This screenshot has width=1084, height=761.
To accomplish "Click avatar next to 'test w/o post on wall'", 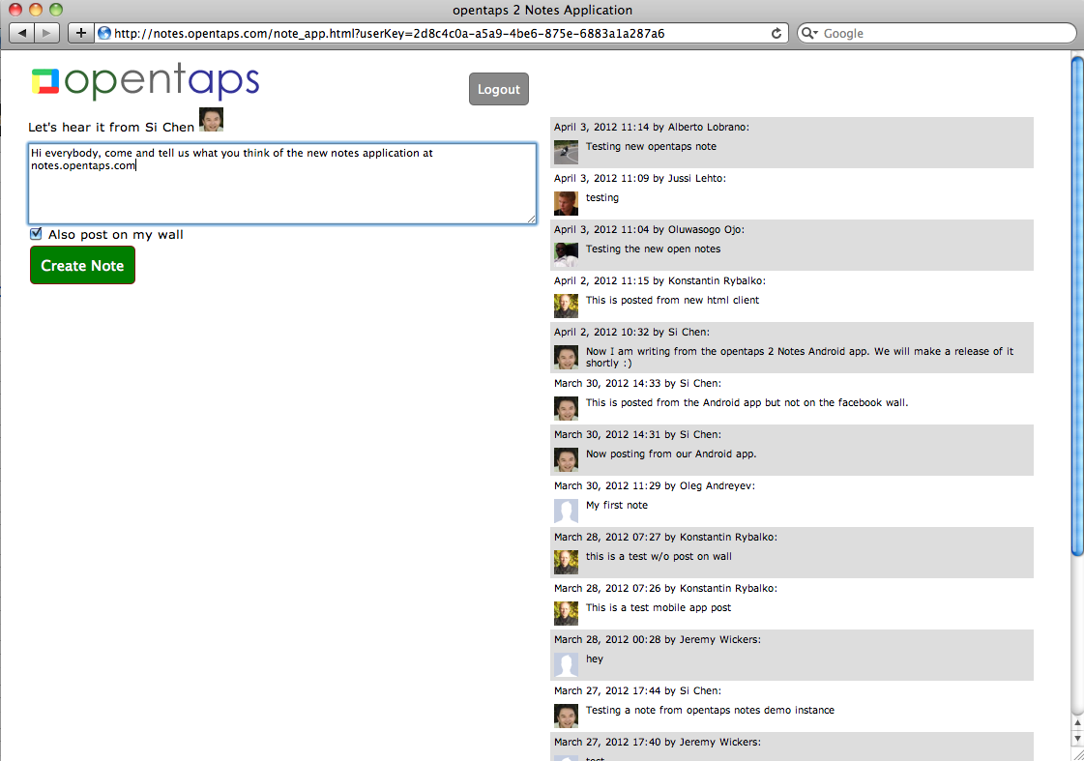I will [566, 561].
